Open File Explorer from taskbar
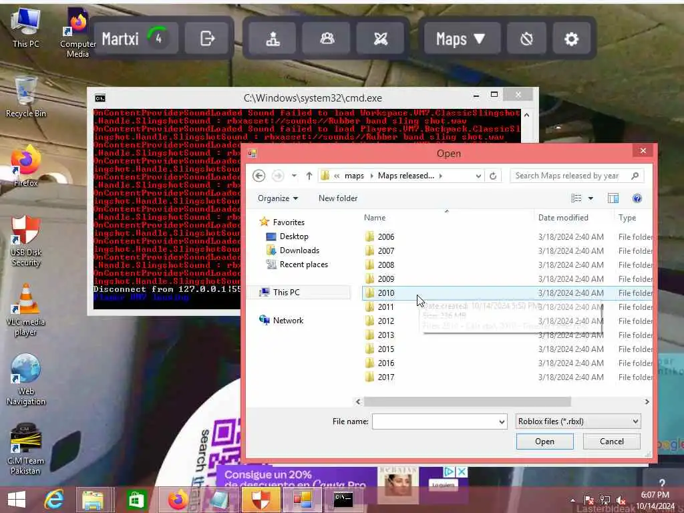684x513 pixels. (93, 500)
